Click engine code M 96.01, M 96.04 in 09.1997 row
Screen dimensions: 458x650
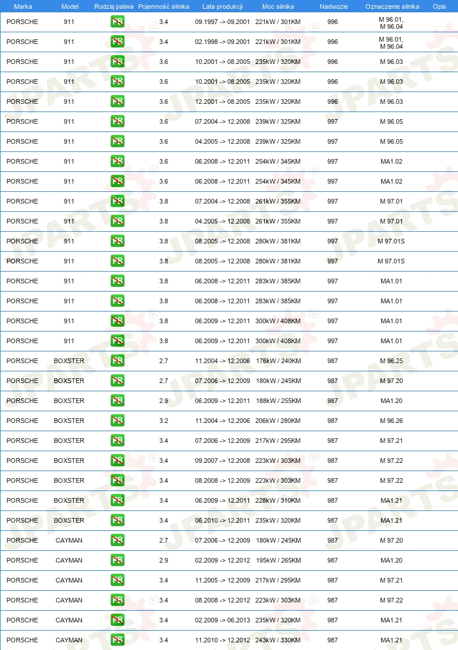[x=391, y=23]
